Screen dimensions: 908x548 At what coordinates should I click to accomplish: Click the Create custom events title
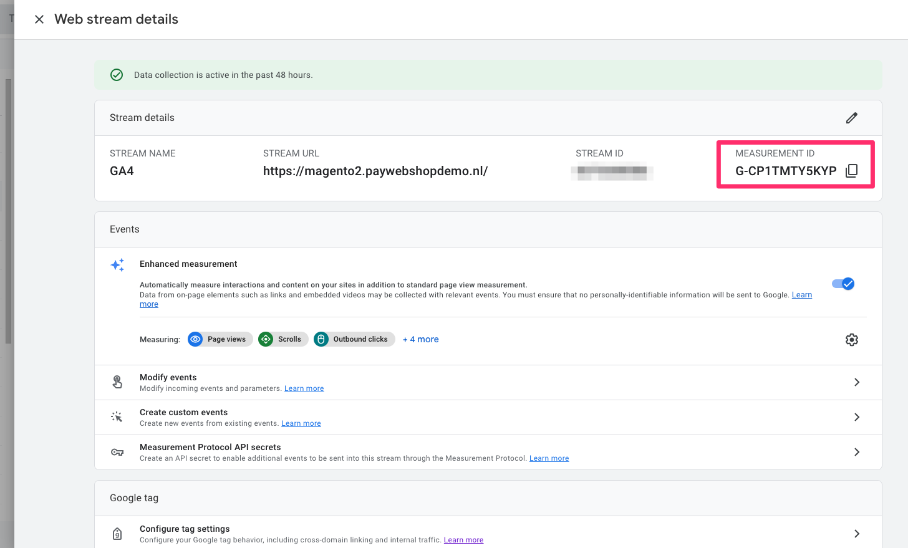(x=184, y=412)
